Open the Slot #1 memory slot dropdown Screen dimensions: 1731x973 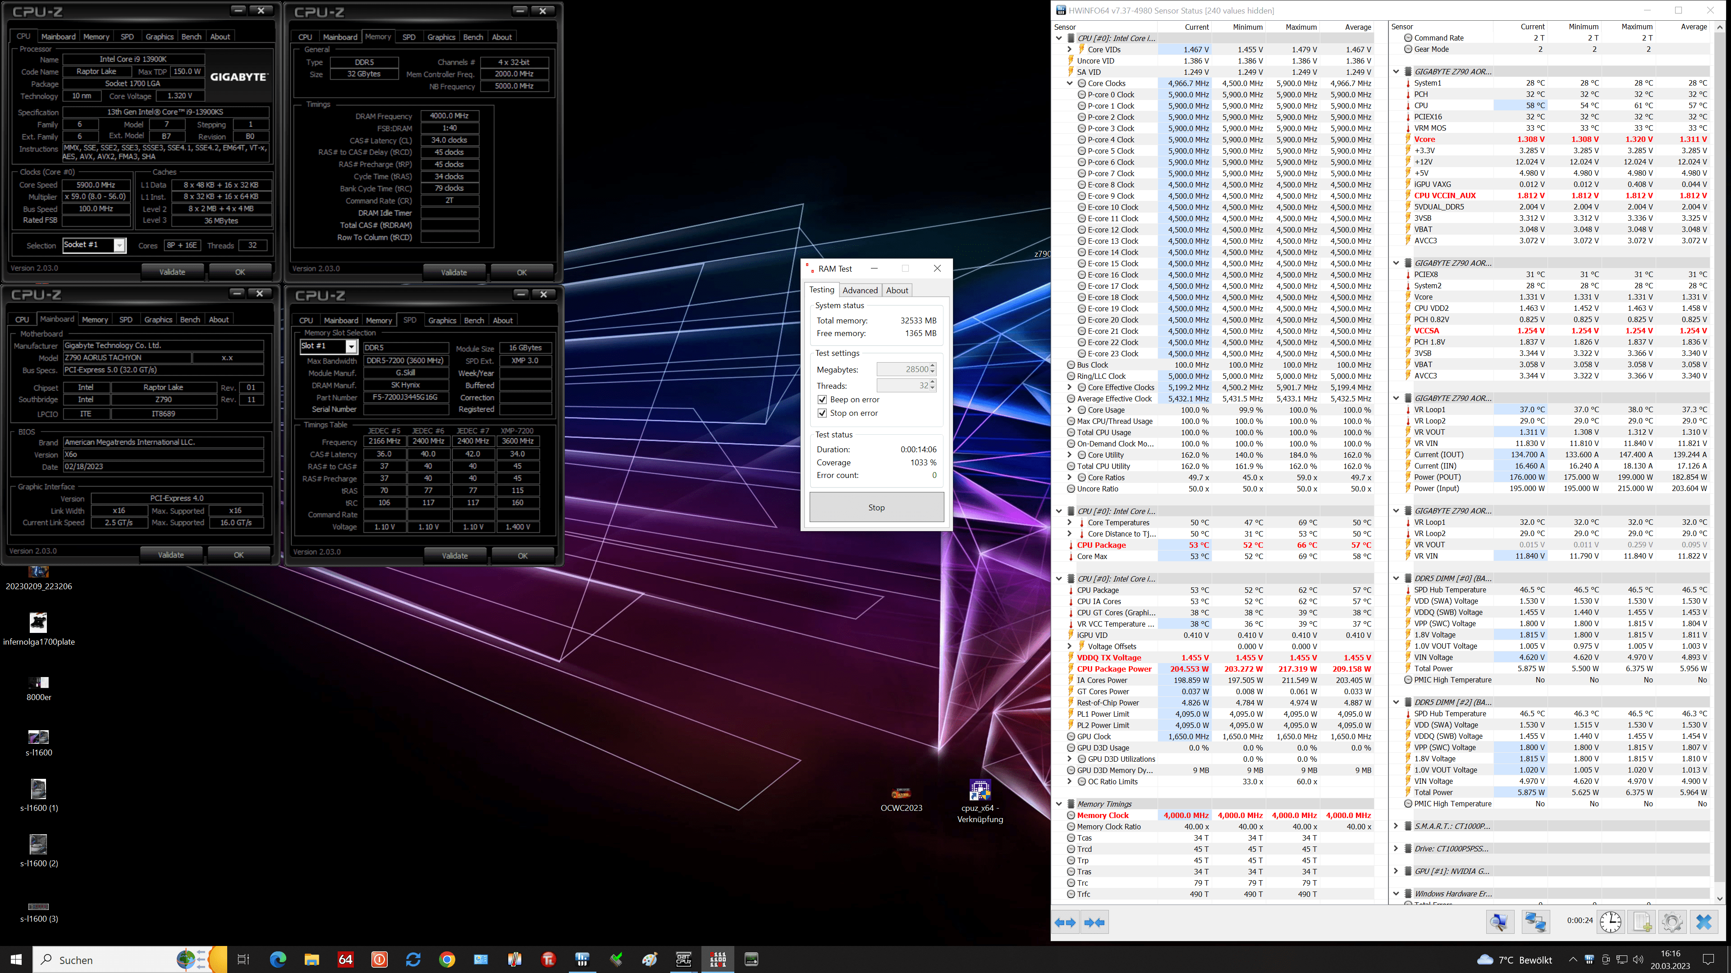coord(351,346)
